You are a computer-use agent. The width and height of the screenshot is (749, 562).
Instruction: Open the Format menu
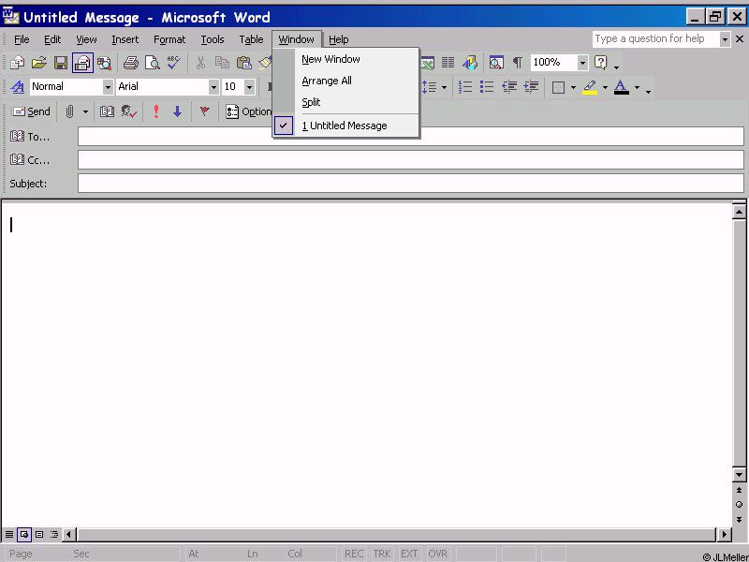point(169,39)
